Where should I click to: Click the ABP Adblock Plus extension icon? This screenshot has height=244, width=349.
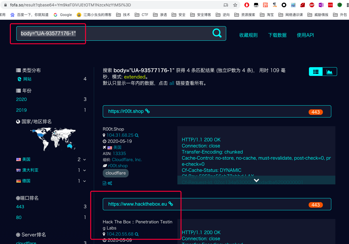[312, 5]
